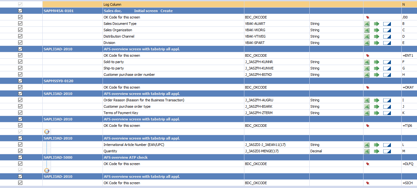Click red pin icon beside /00 value
The width and height of the screenshot is (417, 188).
[x=368, y=17]
